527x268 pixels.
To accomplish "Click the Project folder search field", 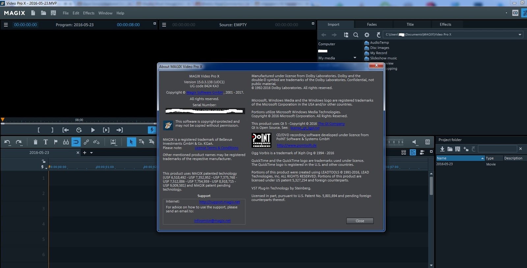I will click(497, 149).
